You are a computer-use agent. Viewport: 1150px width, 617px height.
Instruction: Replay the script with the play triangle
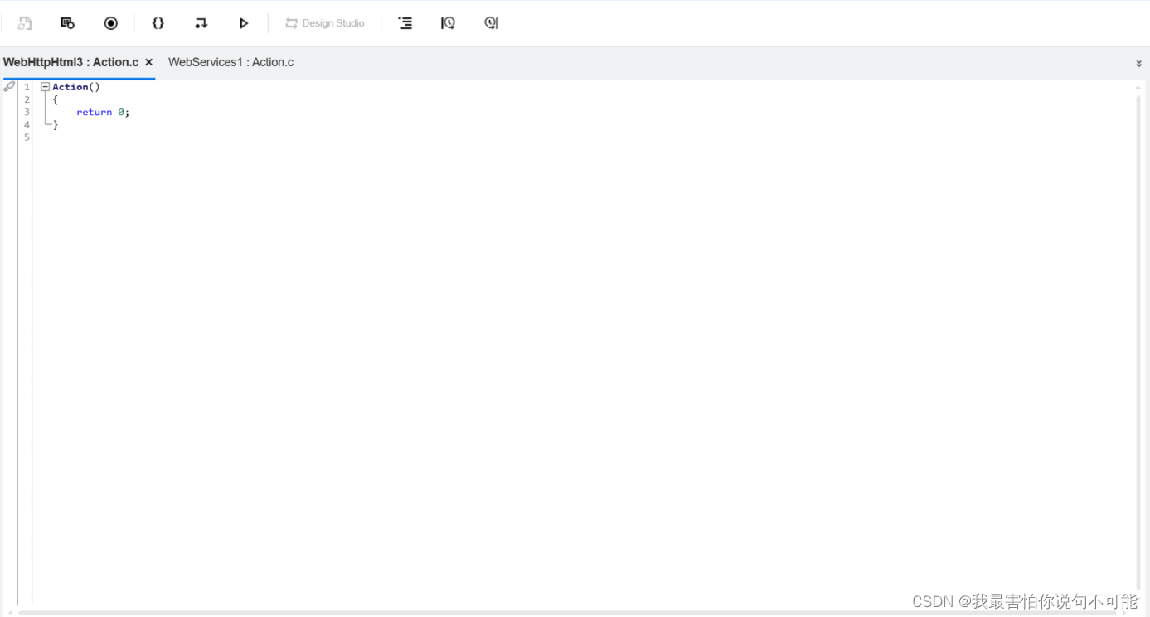[x=244, y=23]
